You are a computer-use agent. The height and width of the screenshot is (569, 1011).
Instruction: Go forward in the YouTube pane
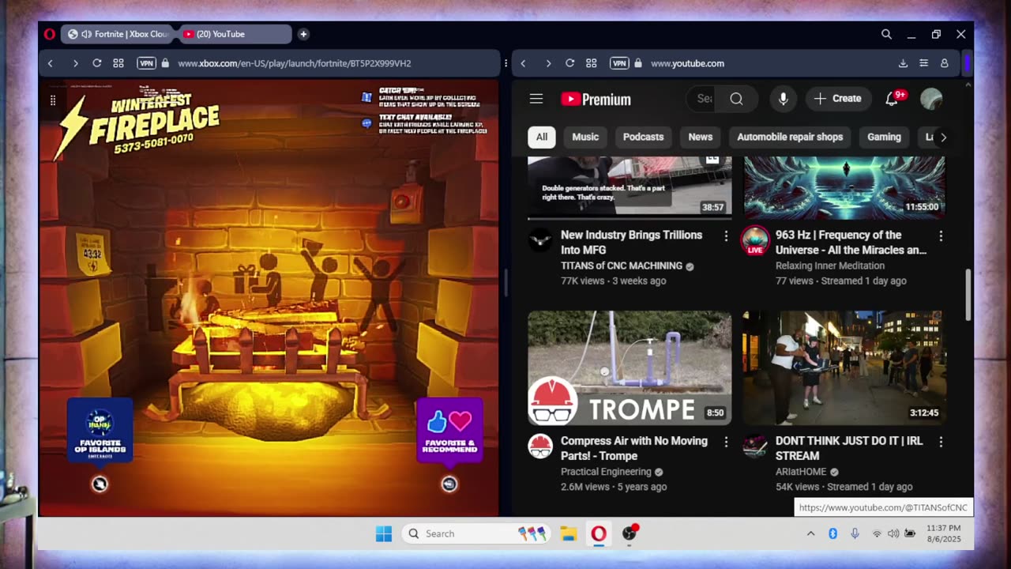(548, 63)
